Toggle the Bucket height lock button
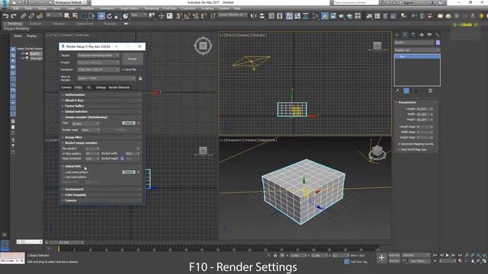This screenshot has height=274, width=488. click(x=122, y=158)
